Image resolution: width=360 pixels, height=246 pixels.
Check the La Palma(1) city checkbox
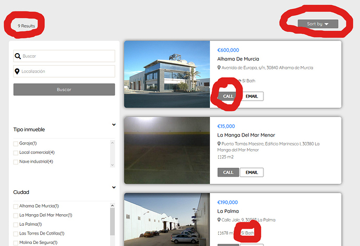click(x=16, y=225)
